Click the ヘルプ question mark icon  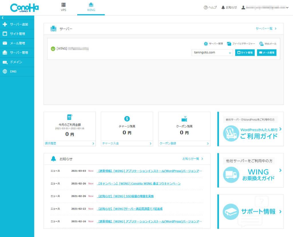205,7
